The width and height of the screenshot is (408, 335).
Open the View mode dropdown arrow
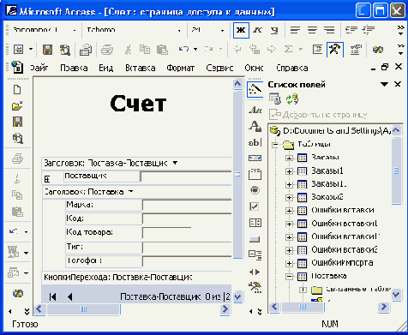[31, 50]
